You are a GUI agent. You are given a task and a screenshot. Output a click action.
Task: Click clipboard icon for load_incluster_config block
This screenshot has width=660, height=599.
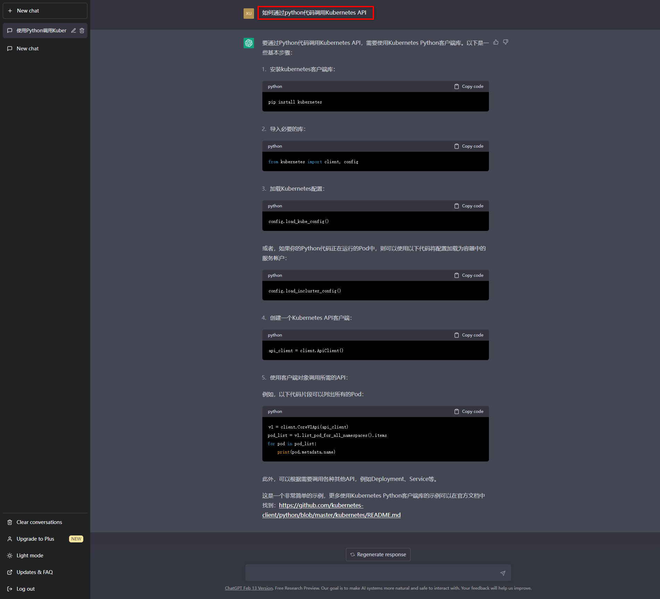(x=457, y=275)
